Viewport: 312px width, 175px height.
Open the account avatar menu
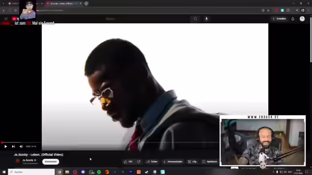(302, 18)
